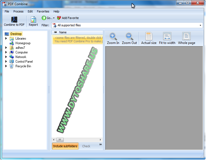This screenshot has height=160, width=206.
Task: Expand the Network tree node
Action: 6,57
